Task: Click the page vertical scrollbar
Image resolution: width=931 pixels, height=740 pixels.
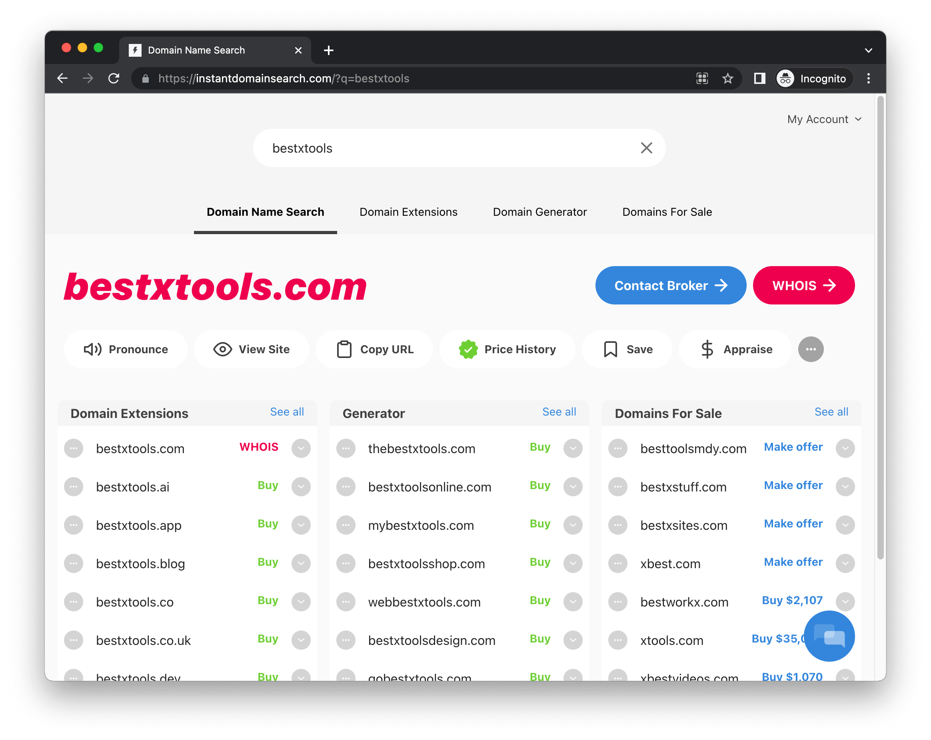Action: (x=880, y=328)
